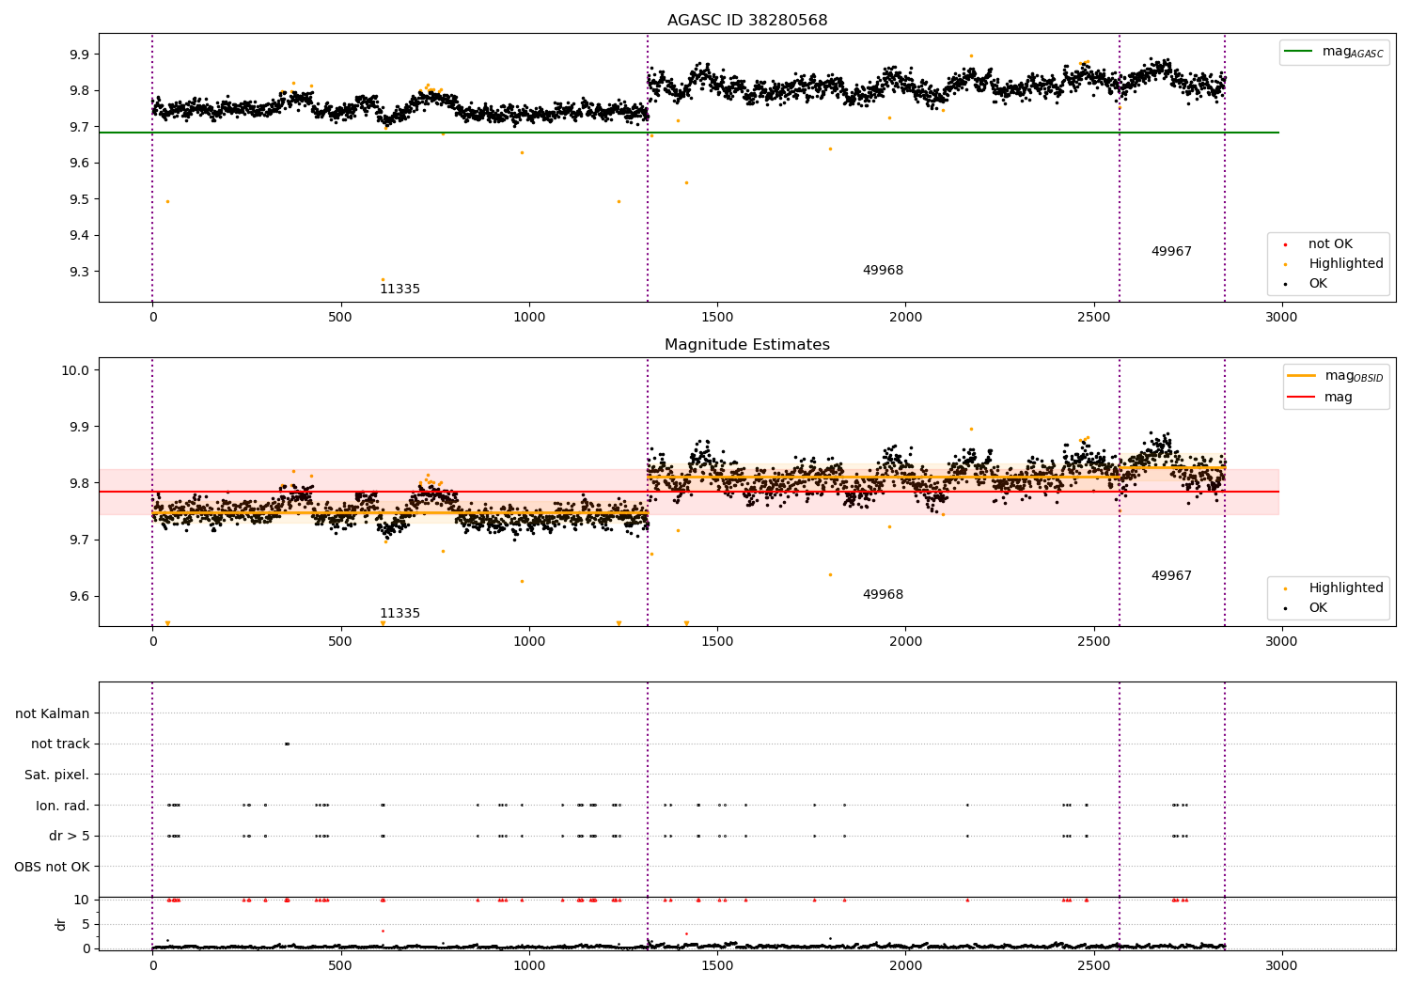Click the 'AGASC ID 38280568' plot title
This screenshot has height=987, width=1410.
pos(747,20)
